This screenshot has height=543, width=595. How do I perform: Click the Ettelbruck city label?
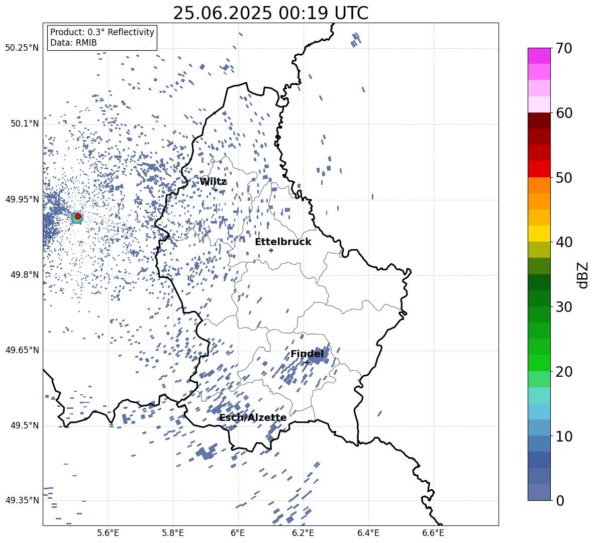[x=283, y=242]
